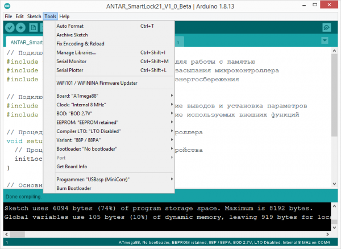
Task: Click console horizontal scroll left arrow
Action: pyautogui.click(x=6, y=234)
